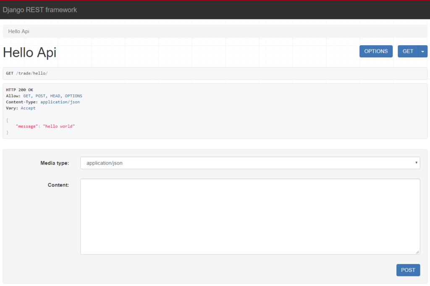Click the application/json Content-Type value
This screenshot has height=286, width=430.
(60, 102)
